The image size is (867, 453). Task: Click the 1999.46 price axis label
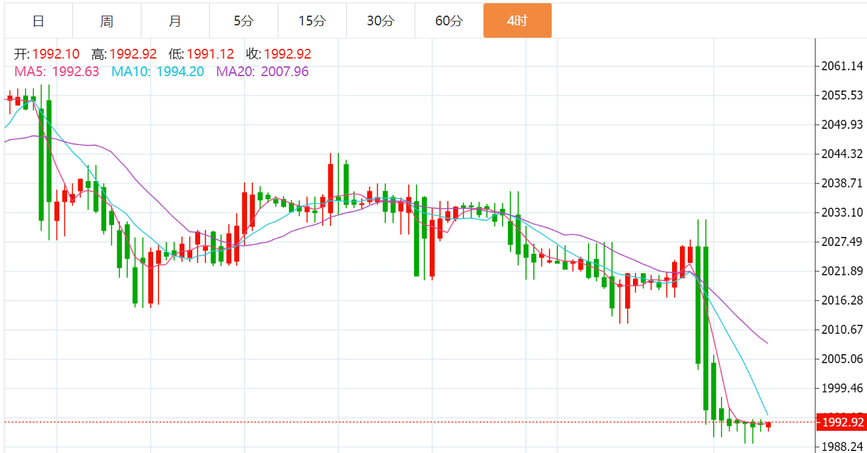pyautogui.click(x=843, y=389)
